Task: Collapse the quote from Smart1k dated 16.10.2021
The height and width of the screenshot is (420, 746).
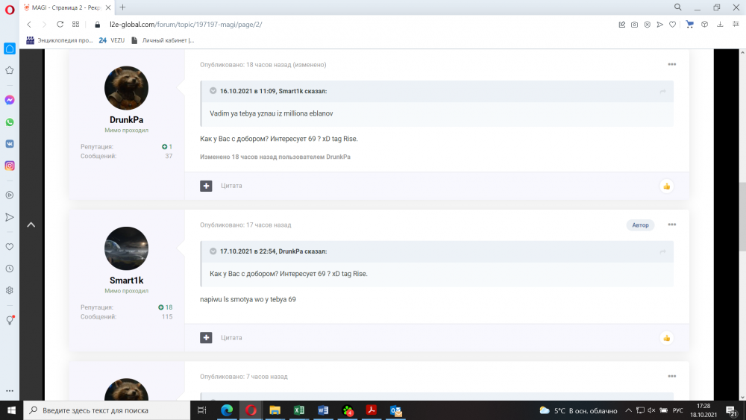Action: coord(213,91)
